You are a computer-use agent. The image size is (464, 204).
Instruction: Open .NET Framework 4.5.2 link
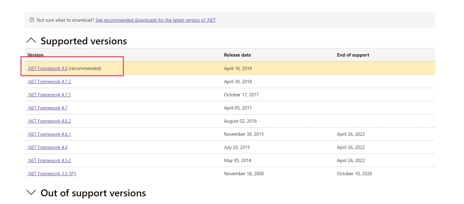[49, 161]
